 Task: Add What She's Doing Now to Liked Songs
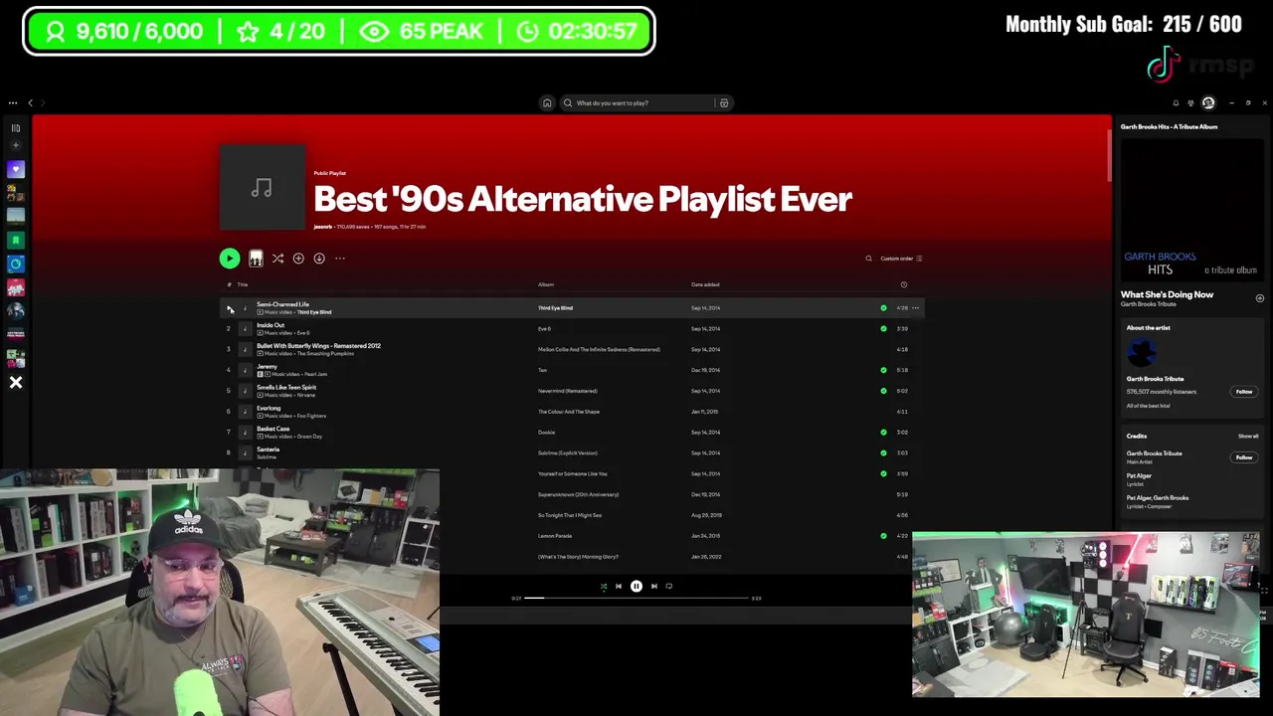point(1259,298)
